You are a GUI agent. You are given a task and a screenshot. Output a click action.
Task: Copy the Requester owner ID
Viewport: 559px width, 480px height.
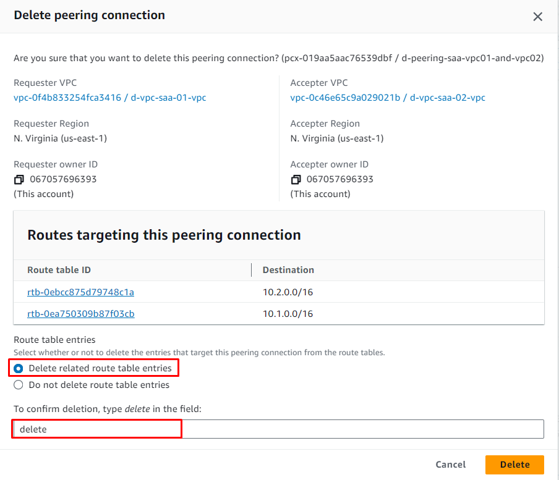point(19,180)
